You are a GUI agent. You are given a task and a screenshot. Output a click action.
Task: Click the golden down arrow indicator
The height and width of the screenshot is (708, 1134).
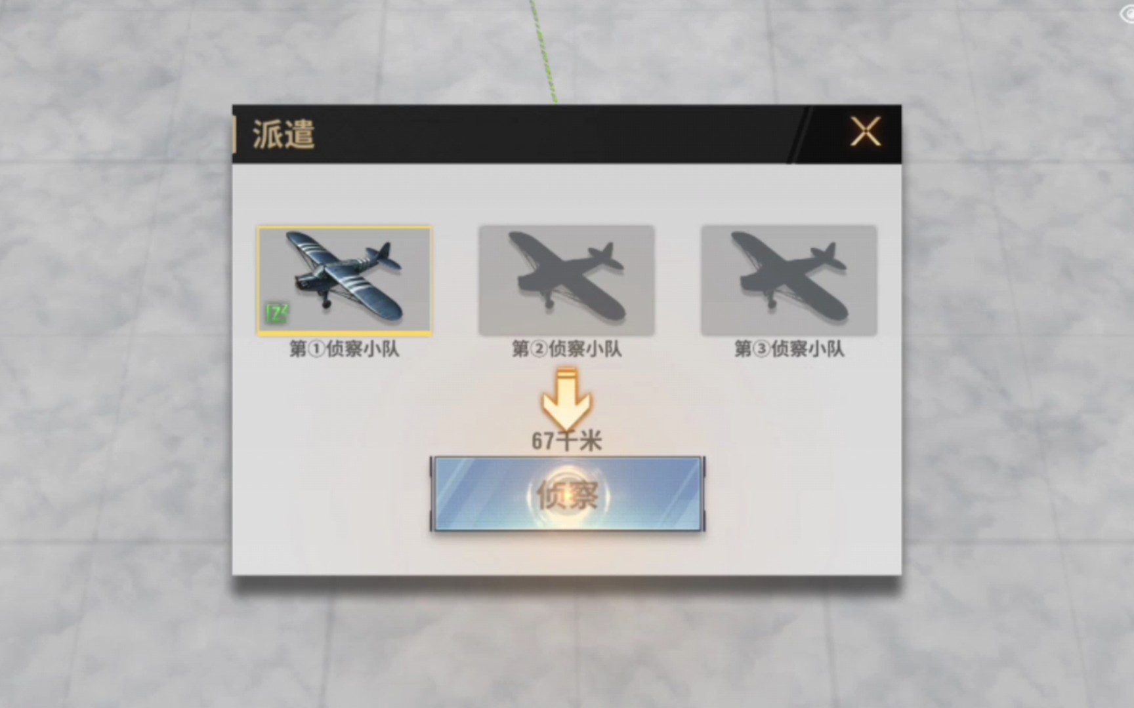click(566, 399)
